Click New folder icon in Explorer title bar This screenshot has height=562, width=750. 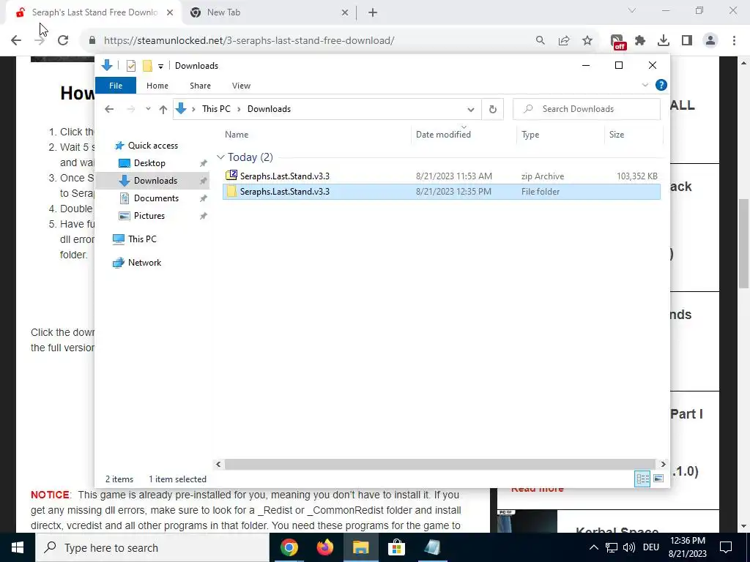tap(147, 65)
